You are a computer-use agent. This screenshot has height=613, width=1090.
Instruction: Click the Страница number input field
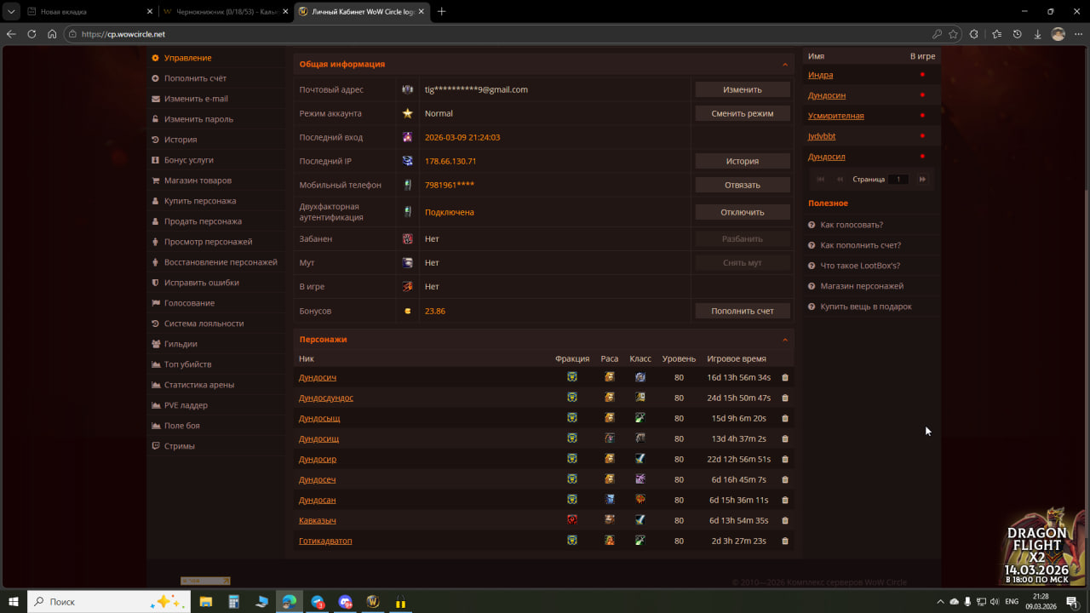(x=898, y=180)
